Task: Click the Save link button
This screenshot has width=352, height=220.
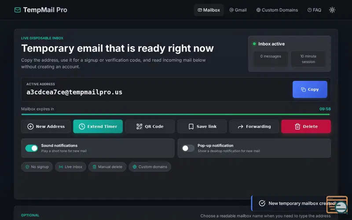Action: tap(202, 126)
